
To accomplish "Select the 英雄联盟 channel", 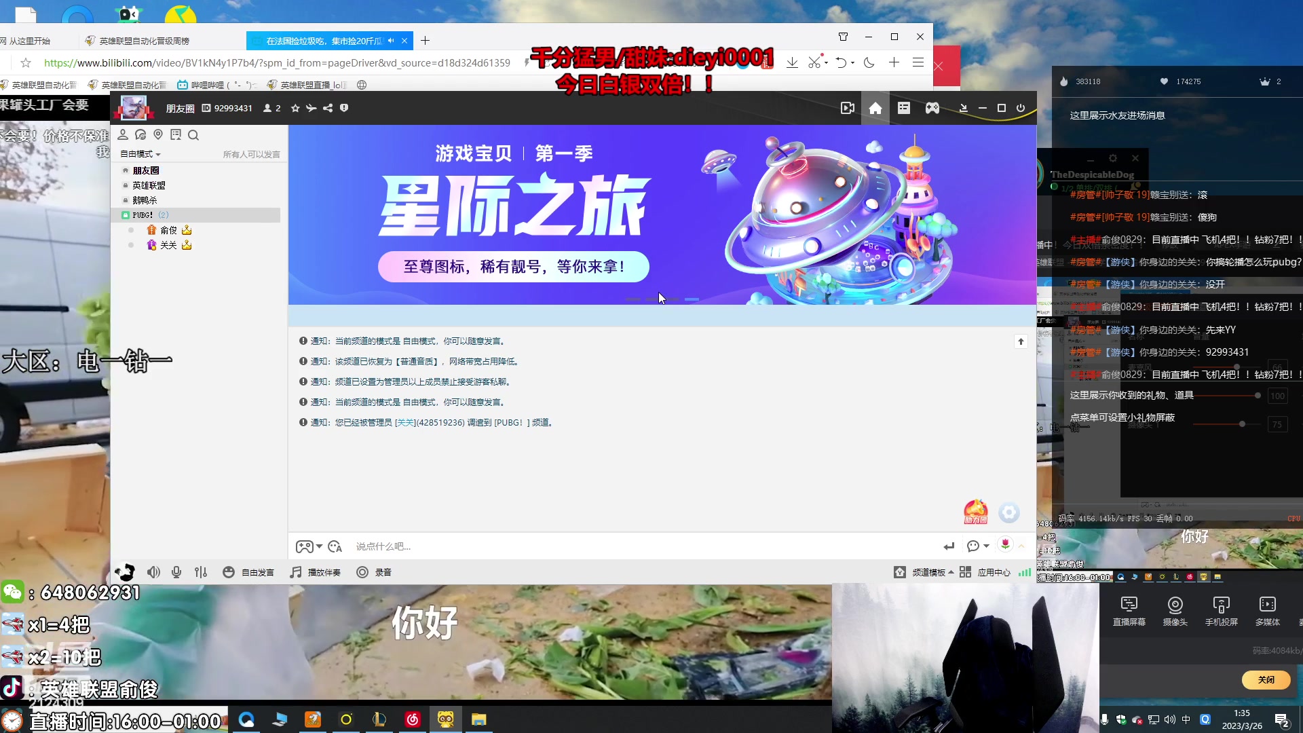I will pos(149,185).
